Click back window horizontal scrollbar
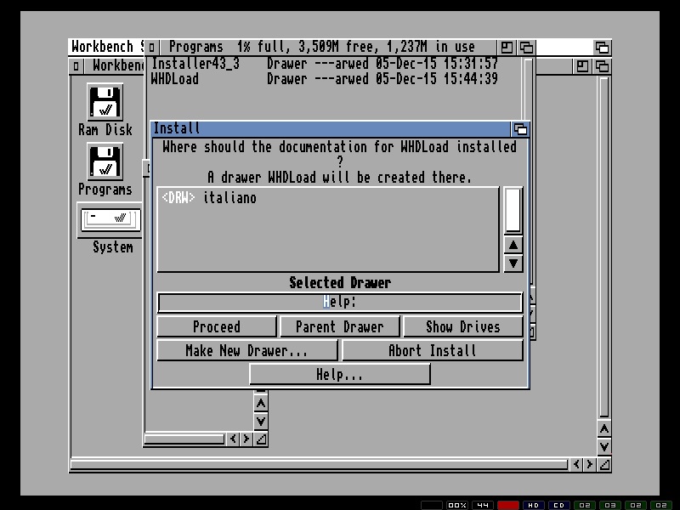The width and height of the screenshot is (680, 510). (x=184, y=439)
